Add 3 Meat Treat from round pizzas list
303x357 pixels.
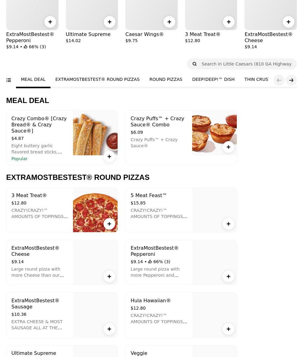[x=109, y=224]
